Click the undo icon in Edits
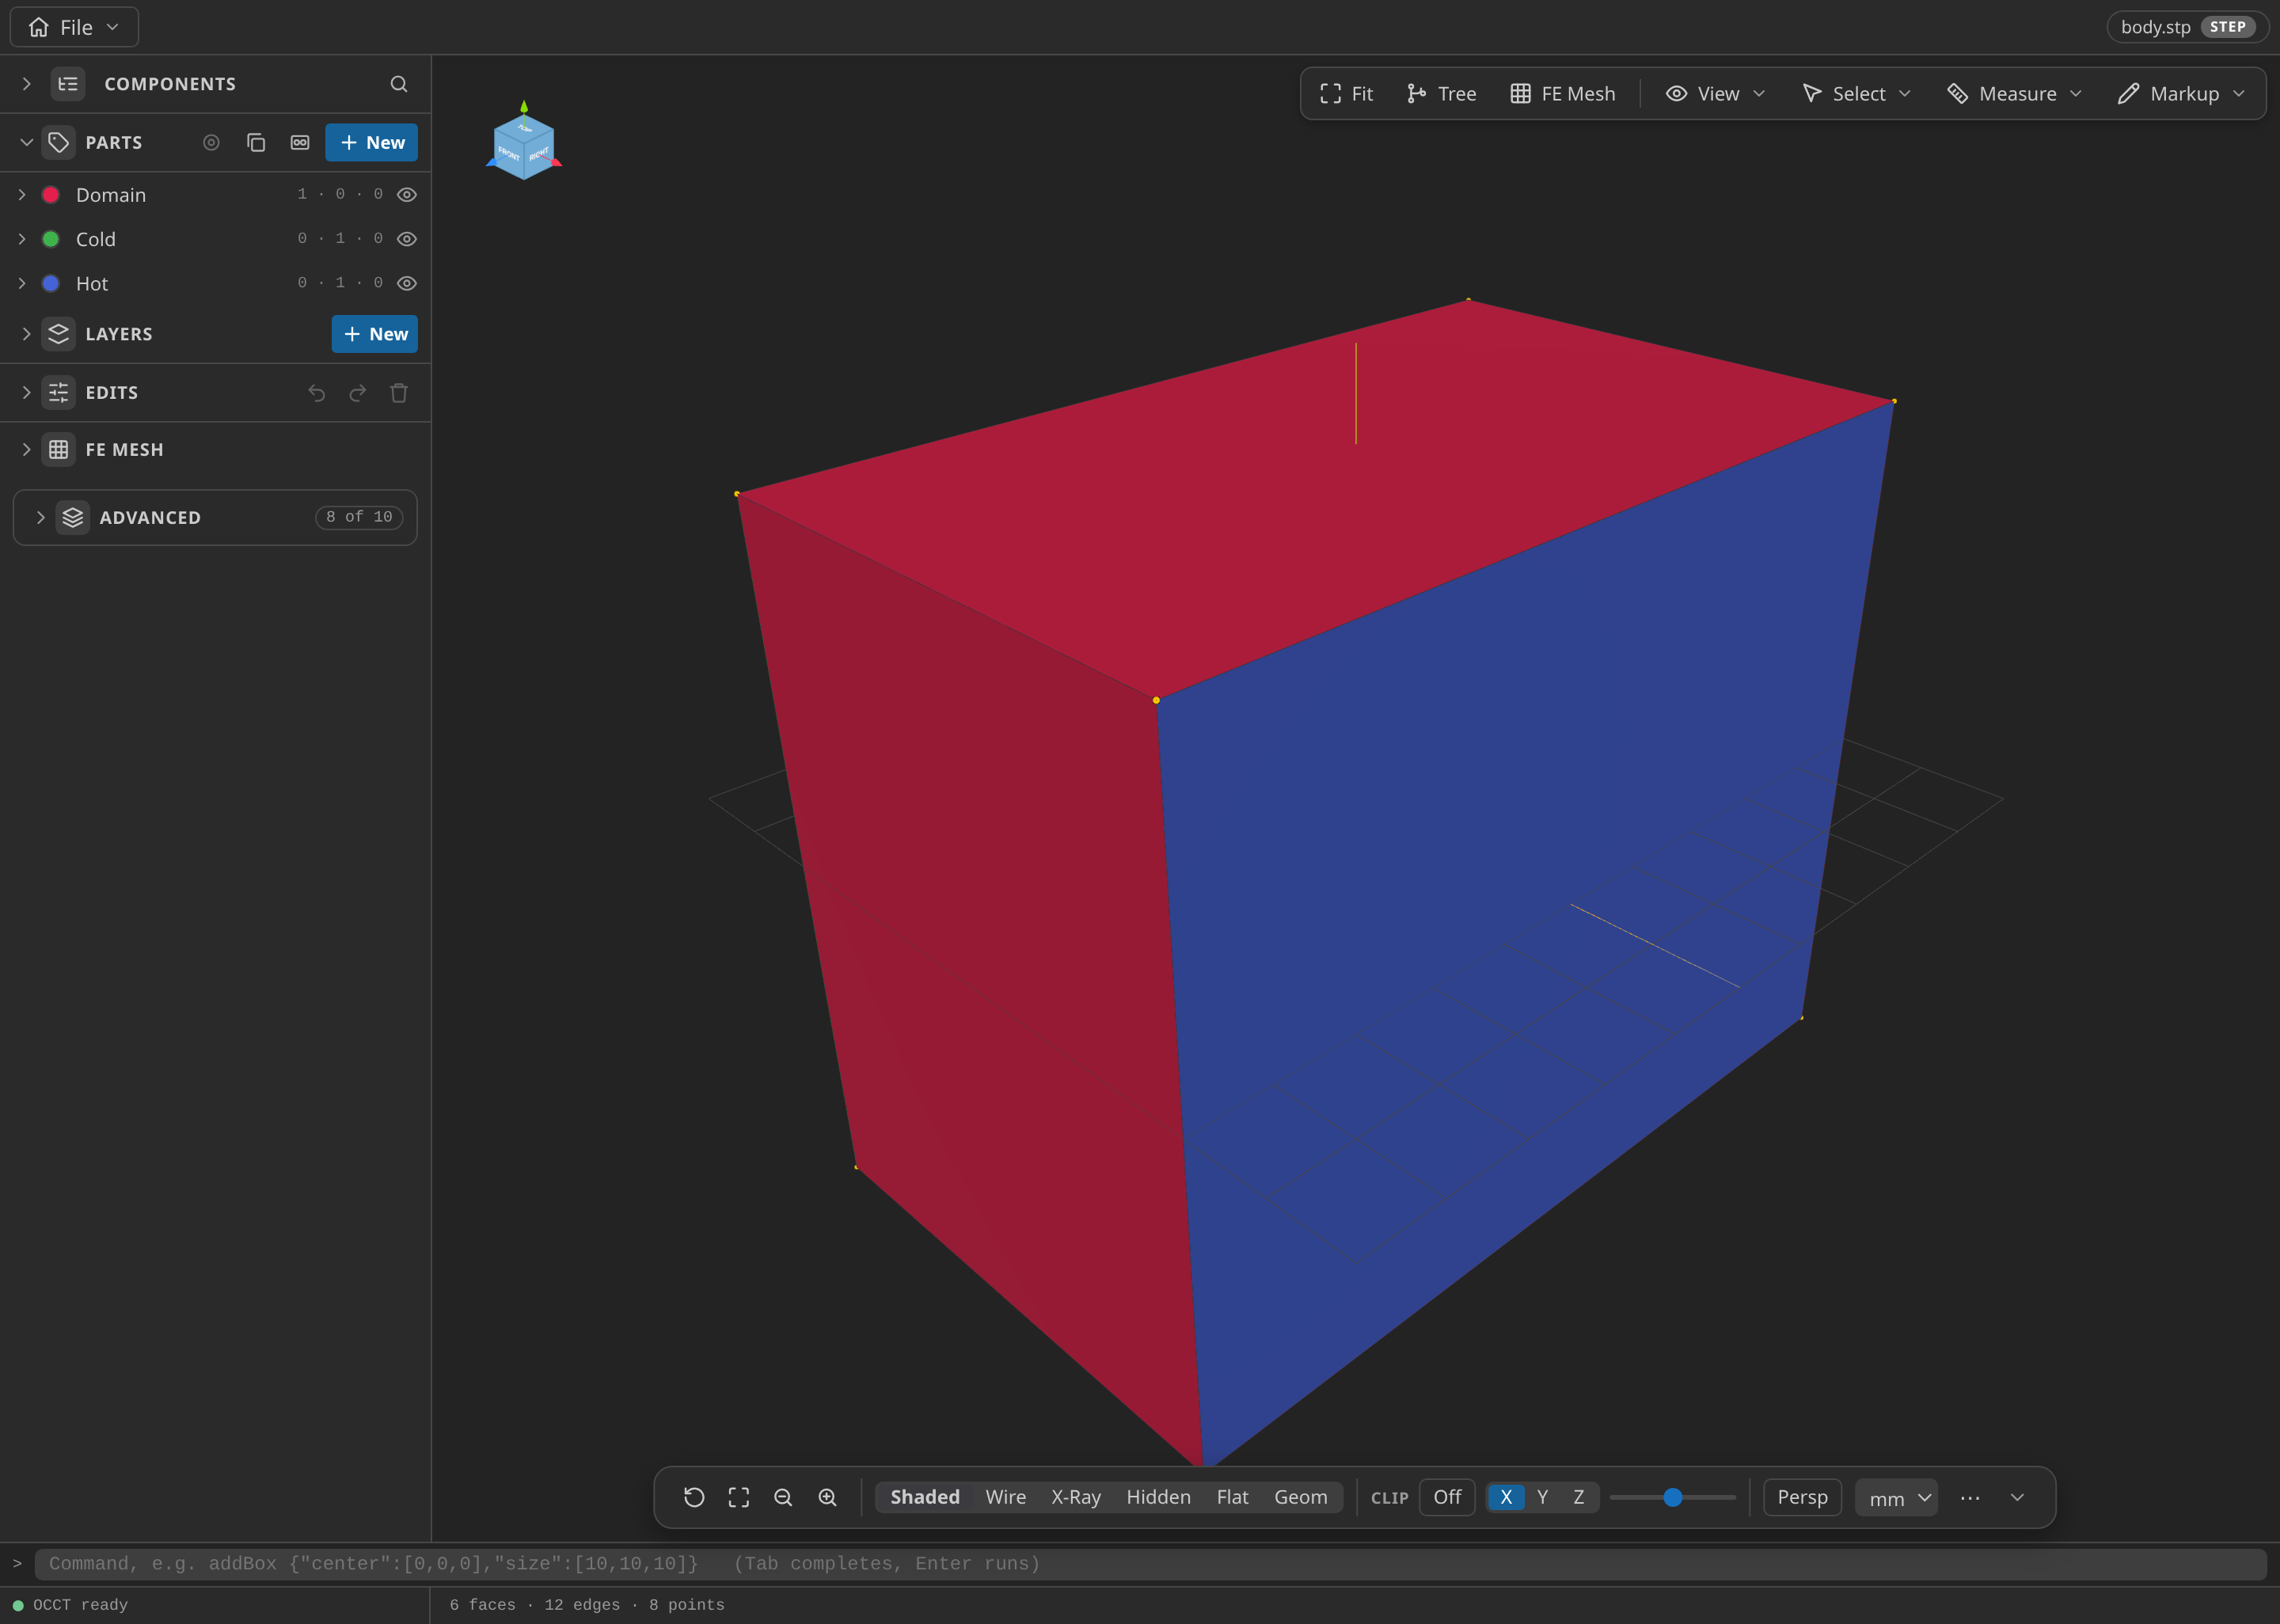Image resolution: width=2280 pixels, height=1624 pixels. [x=317, y=393]
